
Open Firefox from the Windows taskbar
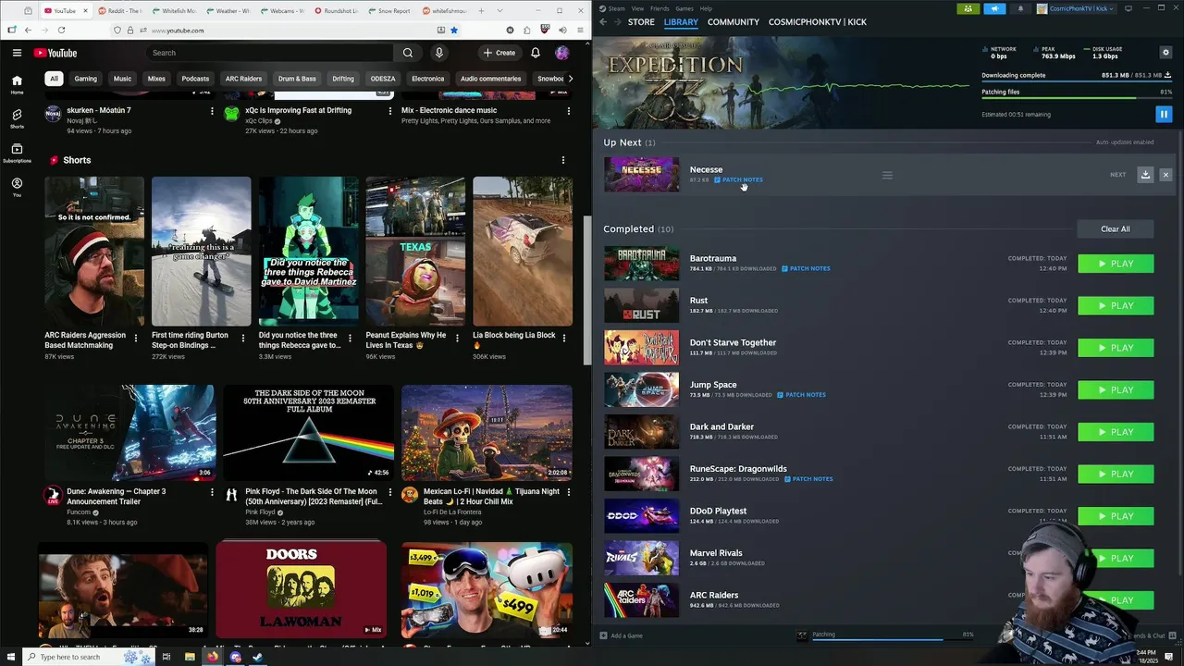tap(213, 657)
